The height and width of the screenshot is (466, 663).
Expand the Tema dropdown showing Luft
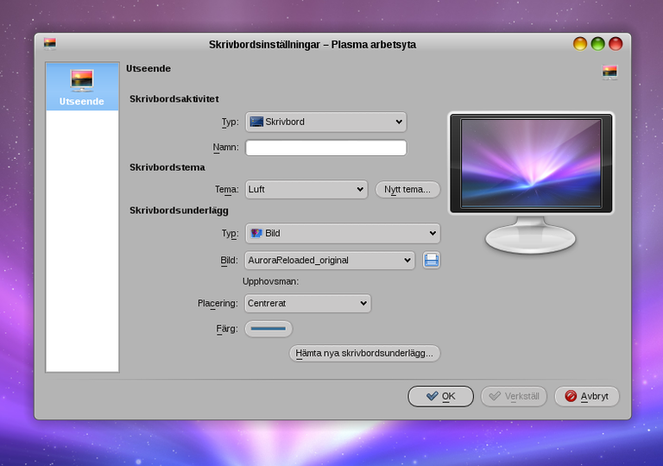306,190
